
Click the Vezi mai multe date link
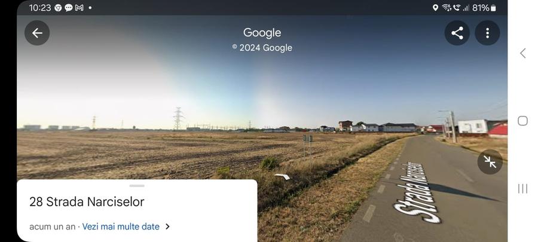pyautogui.click(x=121, y=226)
